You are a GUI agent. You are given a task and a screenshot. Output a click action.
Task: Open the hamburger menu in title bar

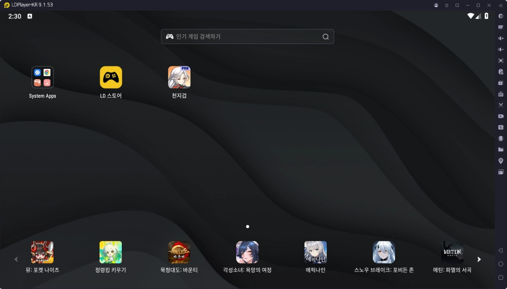coord(447,5)
